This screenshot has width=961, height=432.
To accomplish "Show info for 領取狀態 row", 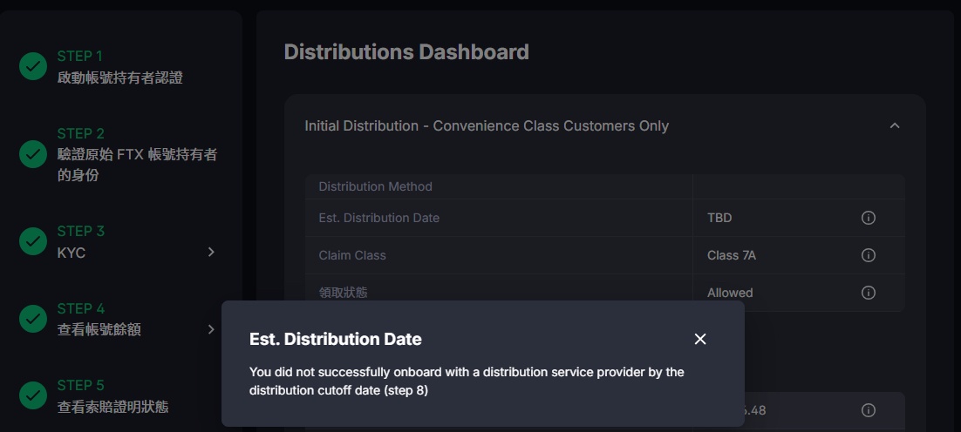I will (868, 293).
